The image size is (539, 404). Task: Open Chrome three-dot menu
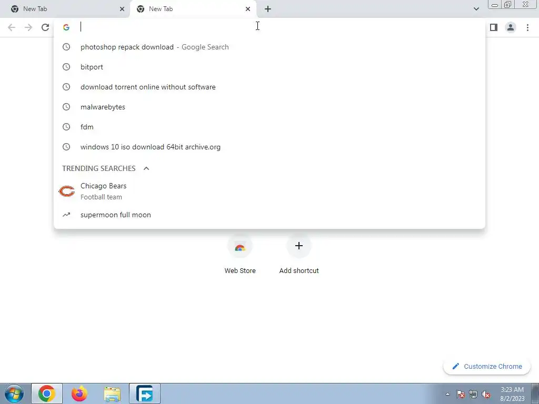coord(527,27)
